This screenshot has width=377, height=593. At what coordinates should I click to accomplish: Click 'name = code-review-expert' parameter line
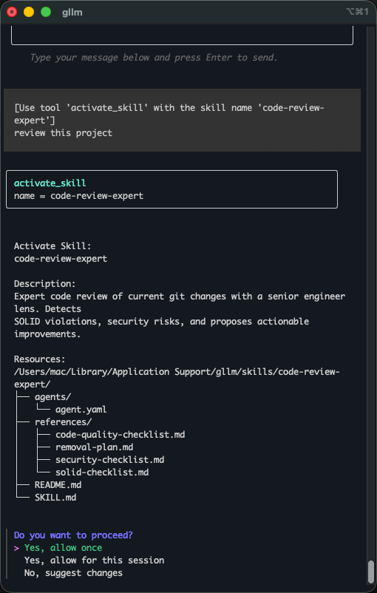click(x=78, y=195)
